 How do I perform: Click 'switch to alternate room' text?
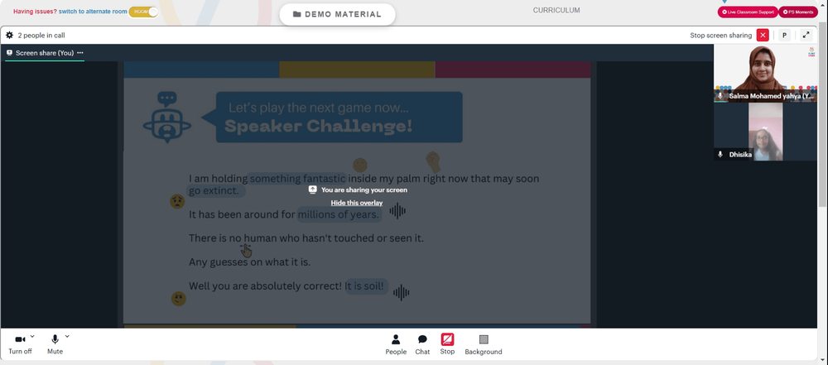point(93,11)
